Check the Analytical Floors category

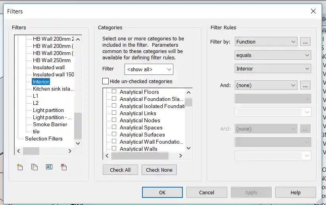click(114, 92)
